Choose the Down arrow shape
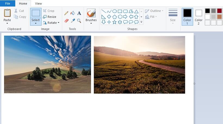 [103, 22]
